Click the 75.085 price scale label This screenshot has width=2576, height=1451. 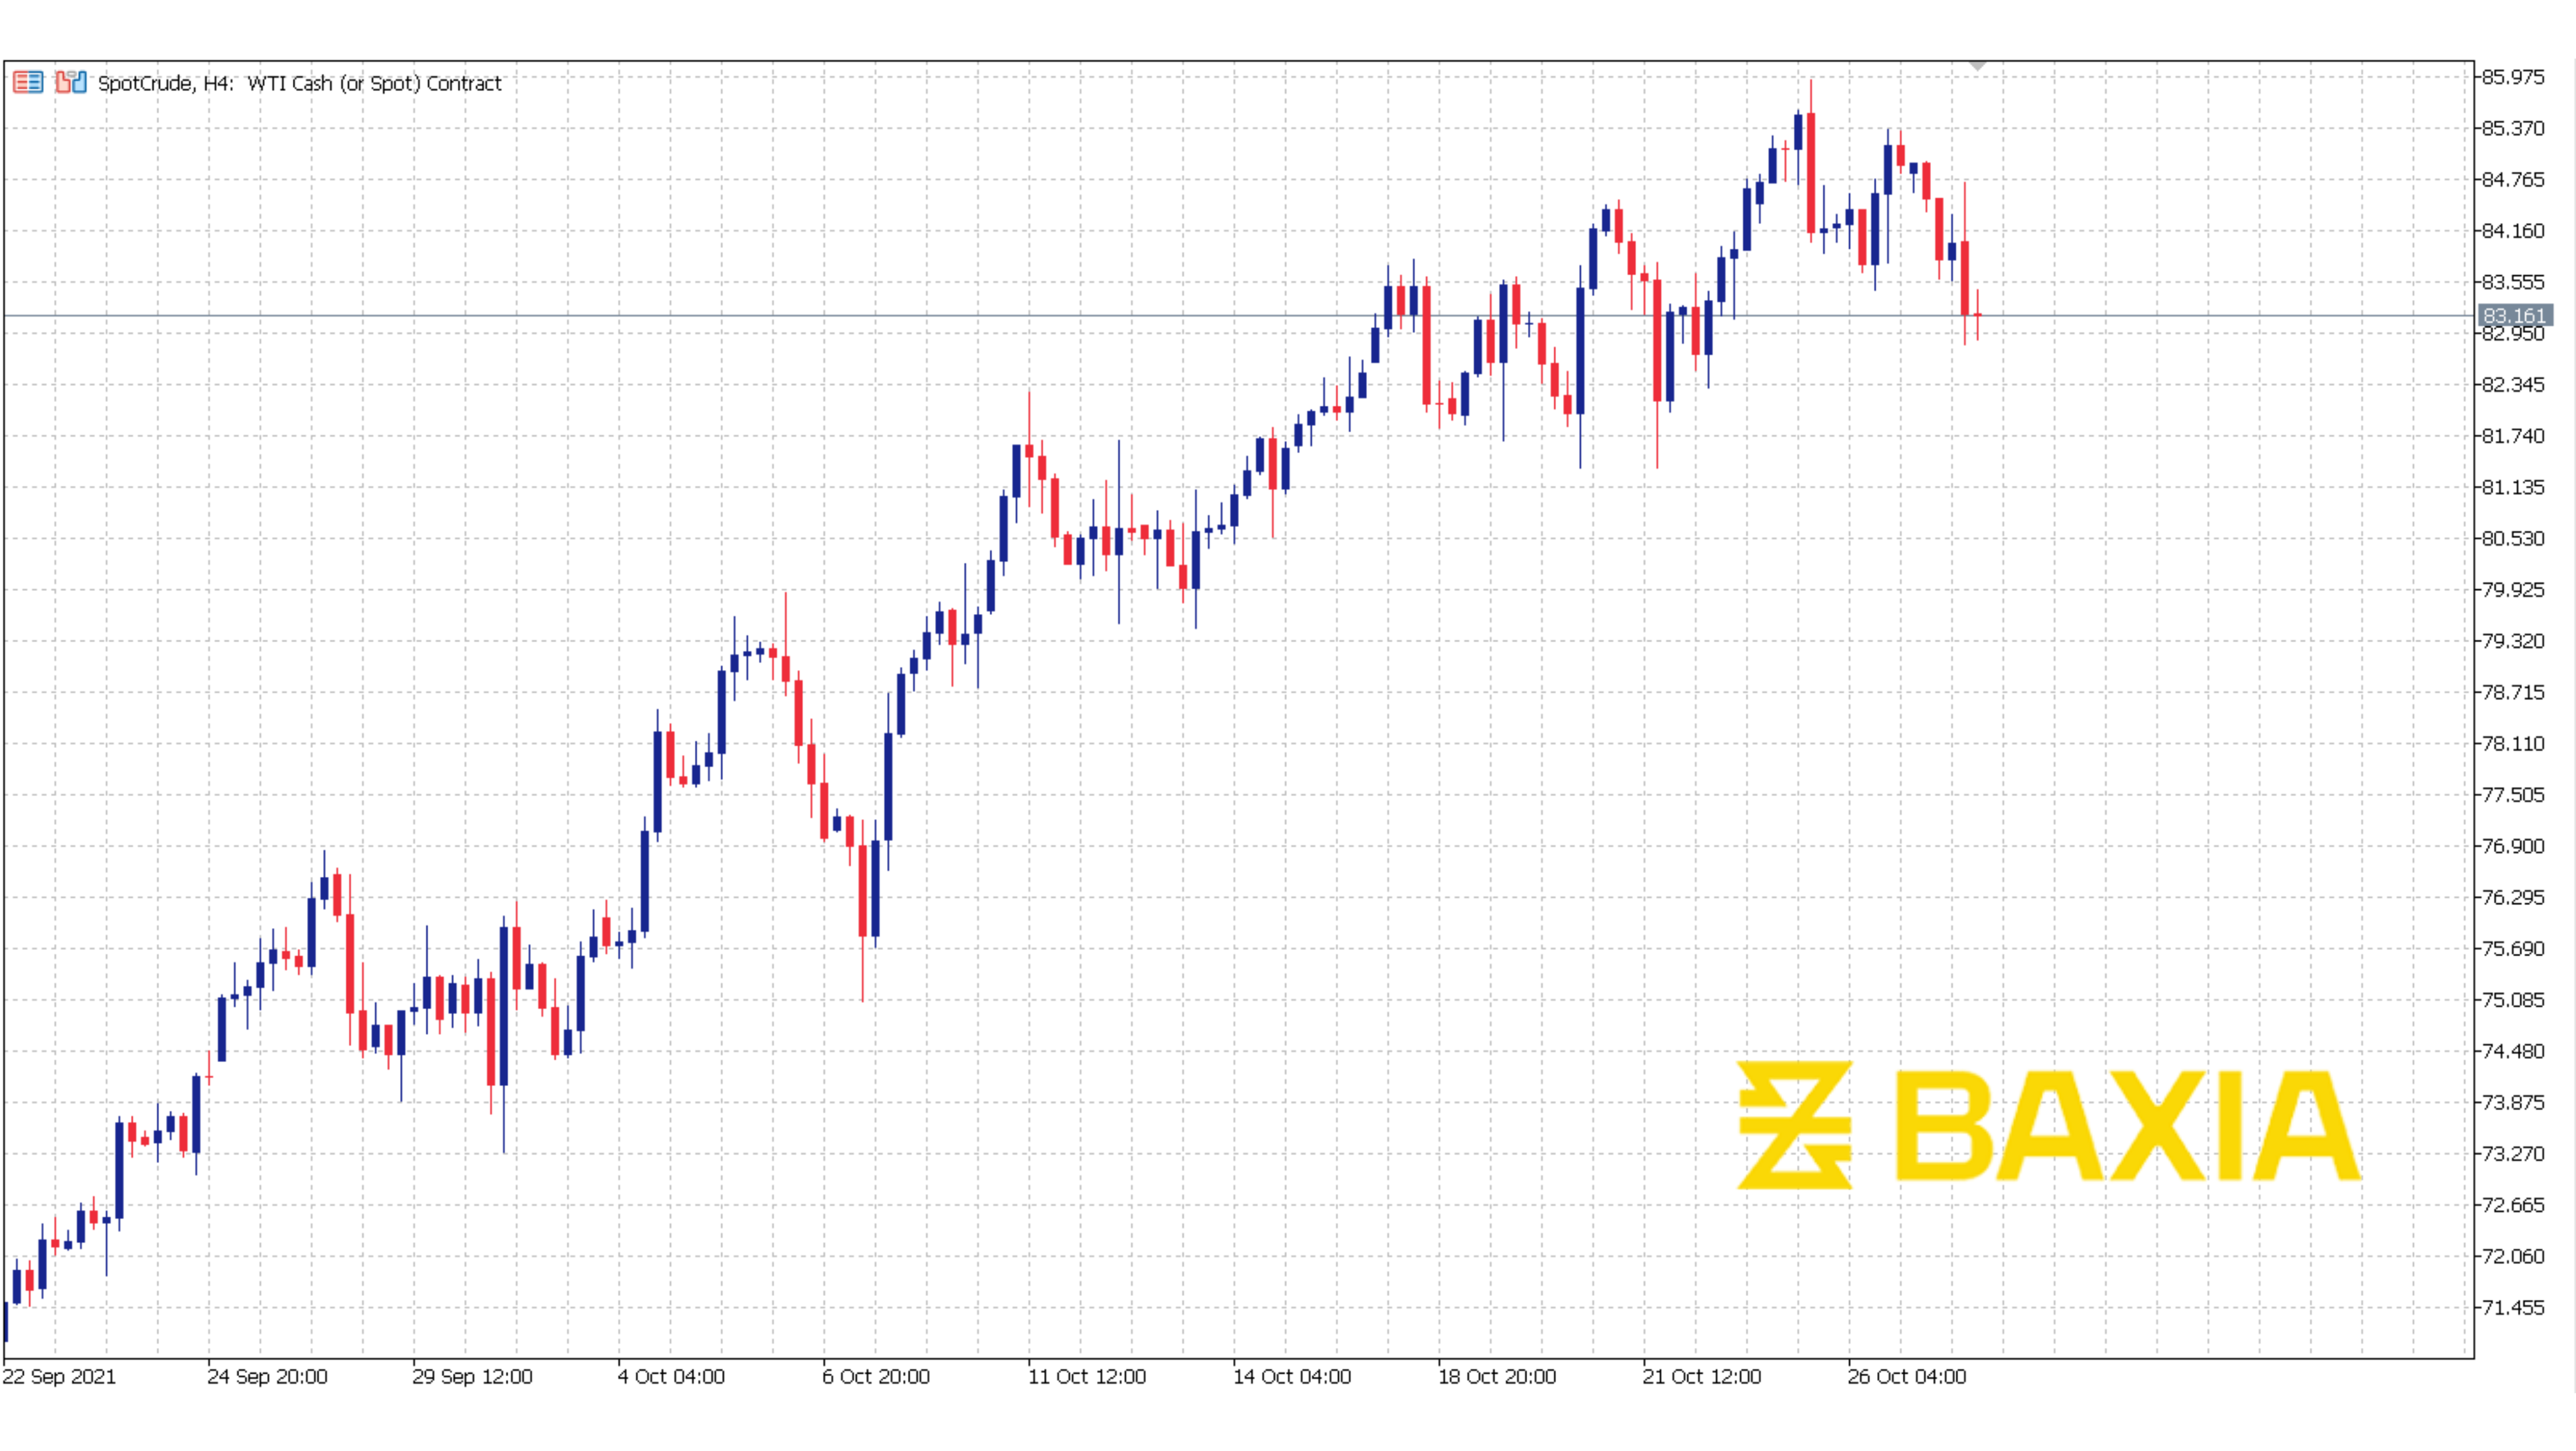[2513, 1000]
